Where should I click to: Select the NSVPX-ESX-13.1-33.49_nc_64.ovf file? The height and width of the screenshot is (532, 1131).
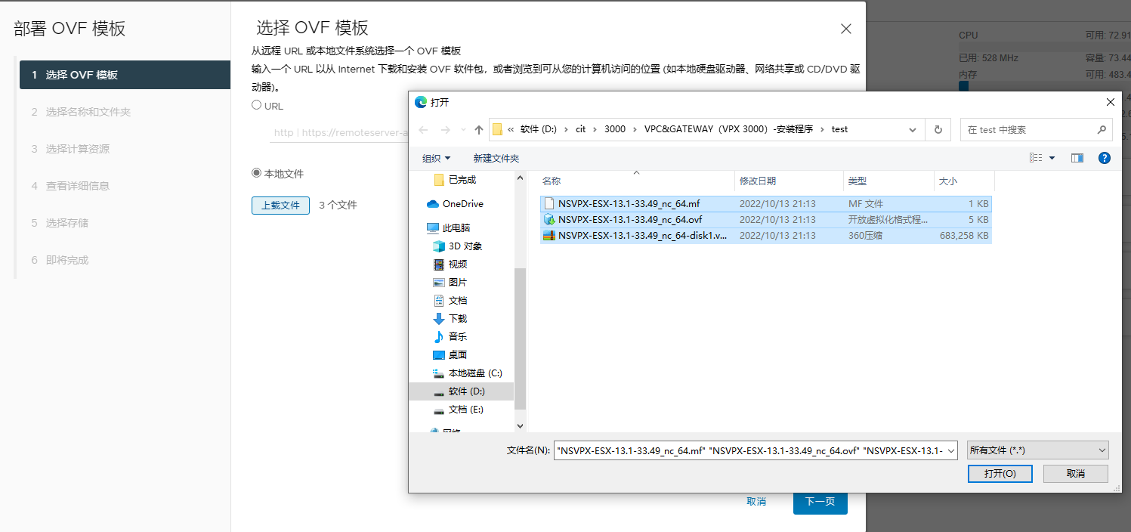tap(630, 220)
